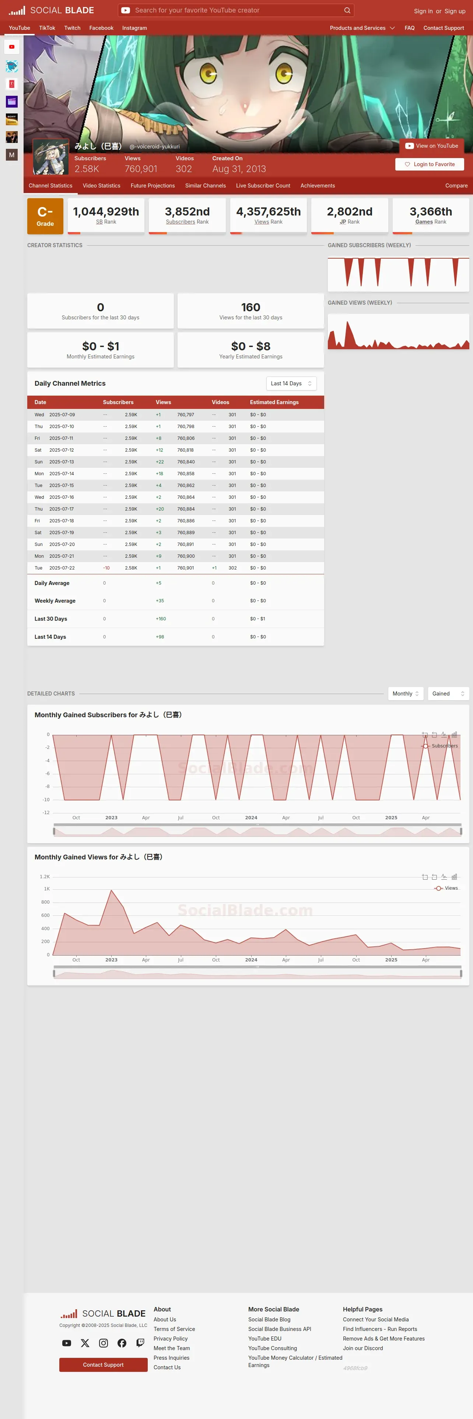Open the brown M channel icon
The width and height of the screenshot is (473, 1419).
pyautogui.click(x=11, y=155)
